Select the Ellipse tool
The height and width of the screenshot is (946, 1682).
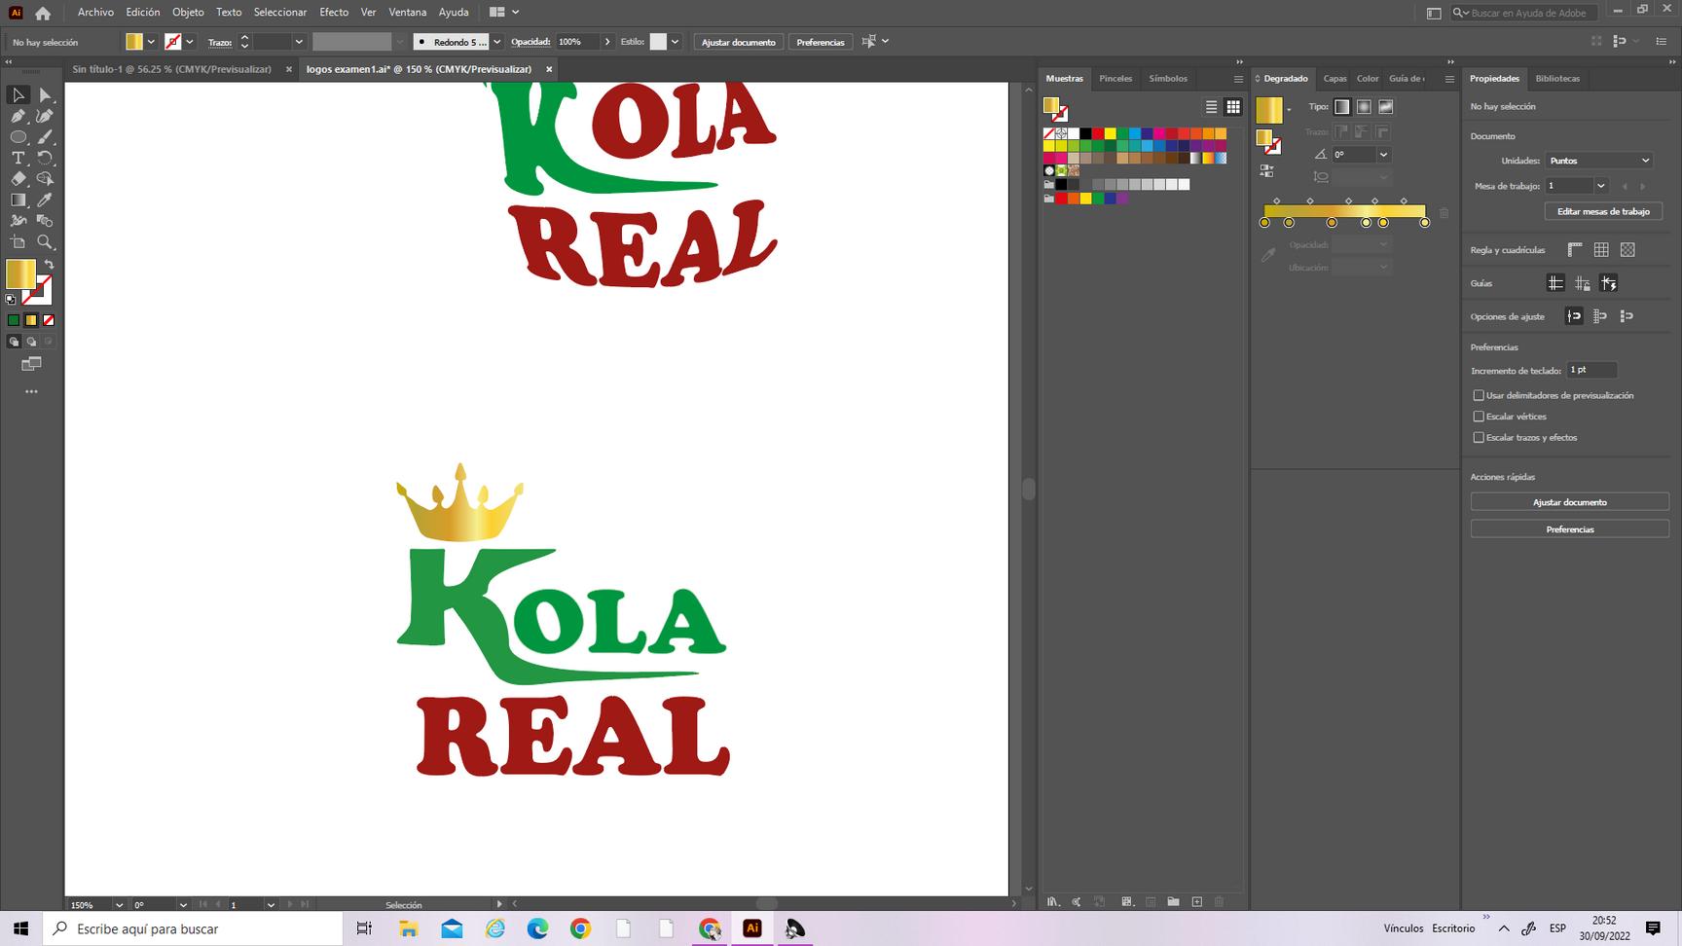click(18, 137)
